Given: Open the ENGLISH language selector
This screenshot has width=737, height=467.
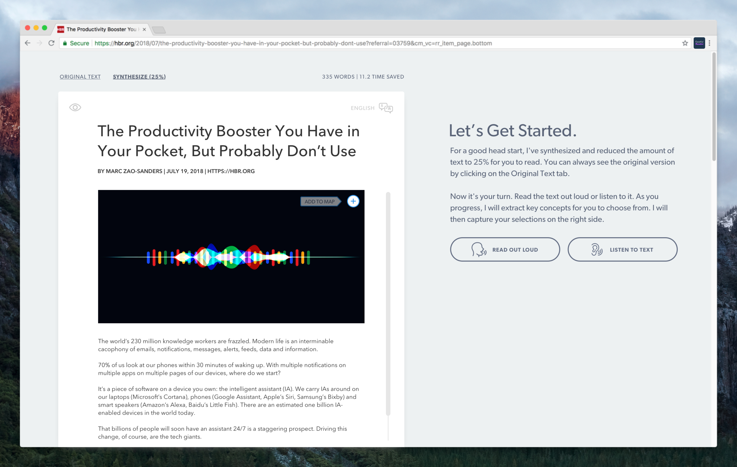Looking at the screenshot, I should pos(363,108).
